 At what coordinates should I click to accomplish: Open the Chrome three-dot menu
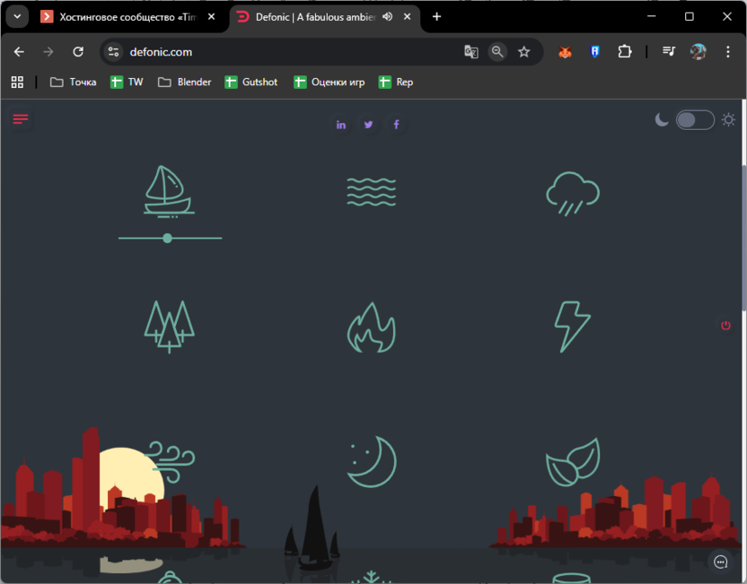tap(728, 51)
